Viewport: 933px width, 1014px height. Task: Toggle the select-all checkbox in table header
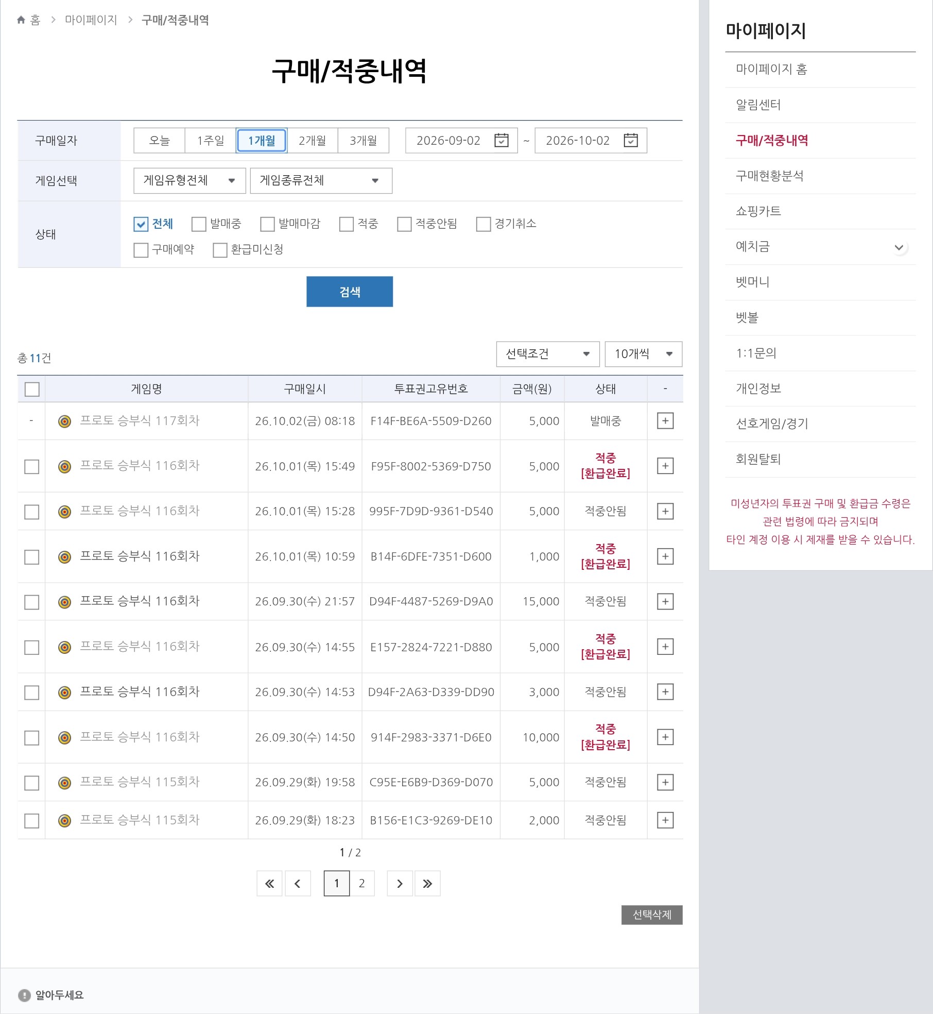coord(32,389)
